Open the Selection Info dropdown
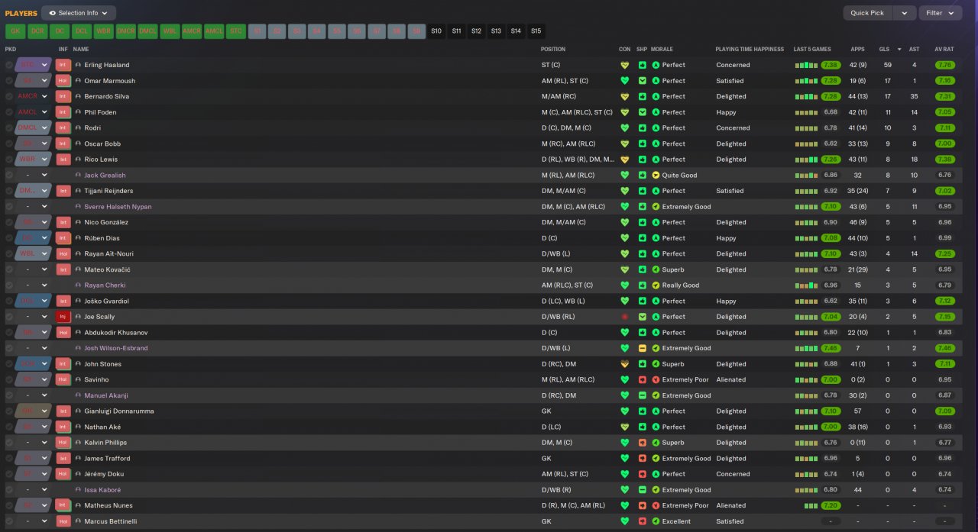Image resolution: width=978 pixels, height=532 pixels. click(79, 13)
